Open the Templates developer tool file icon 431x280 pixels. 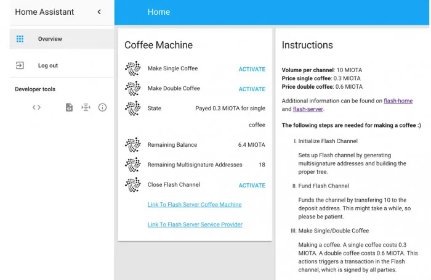tap(70, 107)
